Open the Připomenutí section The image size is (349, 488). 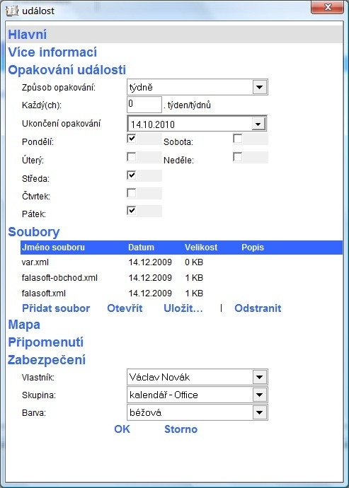click(x=45, y=342)
